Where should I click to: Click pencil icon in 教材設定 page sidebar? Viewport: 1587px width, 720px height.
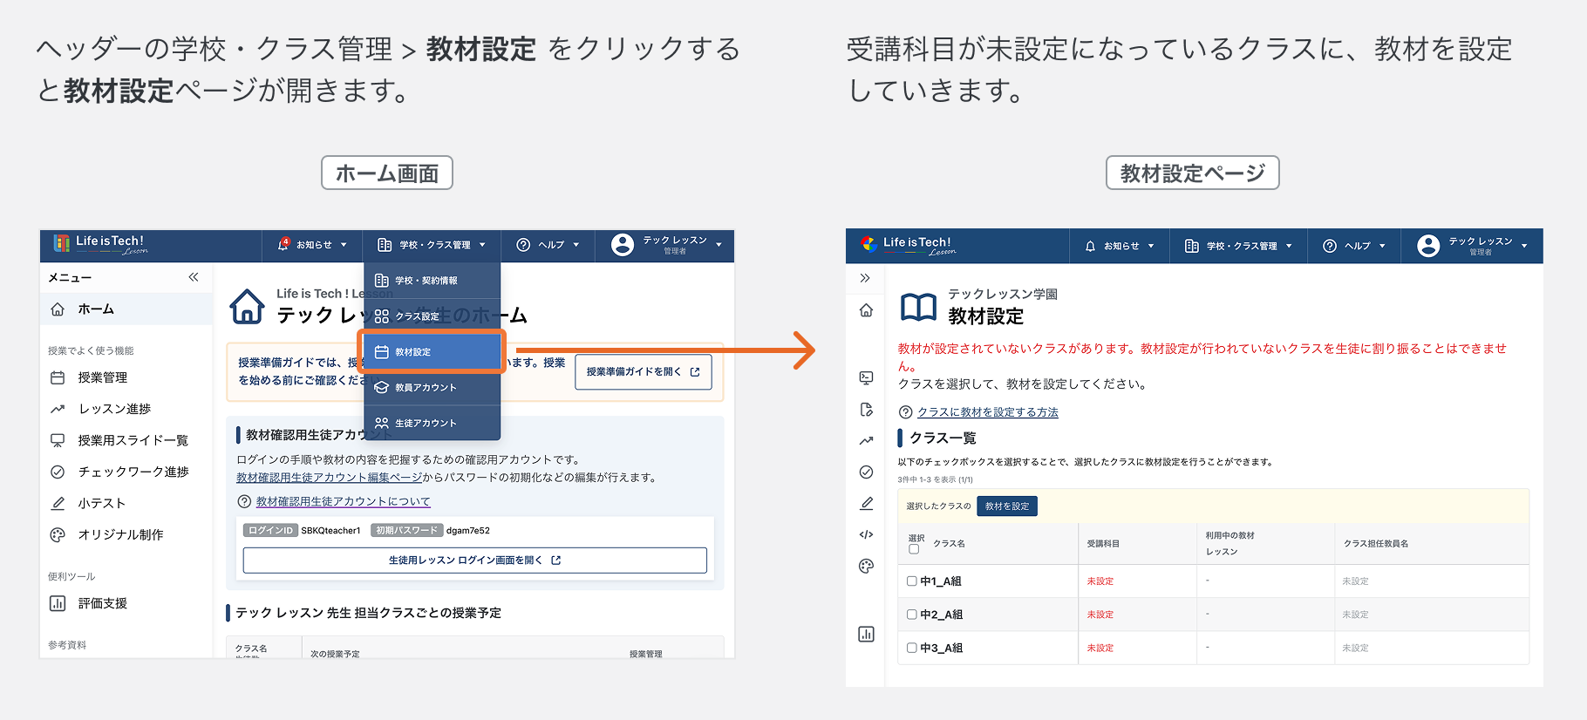[866, 503]
